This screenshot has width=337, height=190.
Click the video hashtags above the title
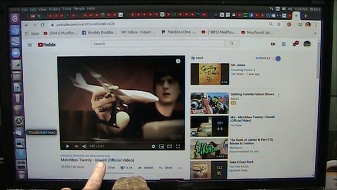(x=85, y=156)
